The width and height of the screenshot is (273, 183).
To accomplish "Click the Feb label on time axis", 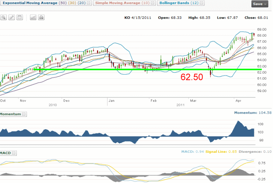I will (154, 101).
